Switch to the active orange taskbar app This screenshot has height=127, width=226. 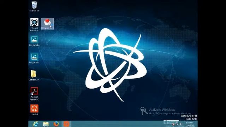[66, 124]
